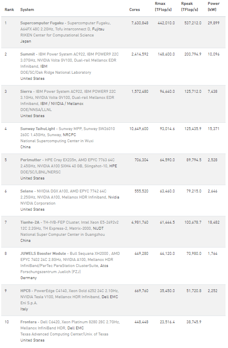Viewport: 228px width, 348px height.
Task: Click DOE/SC/Oak Ridge National Laboratory site
Action: [x=55, y=73]
